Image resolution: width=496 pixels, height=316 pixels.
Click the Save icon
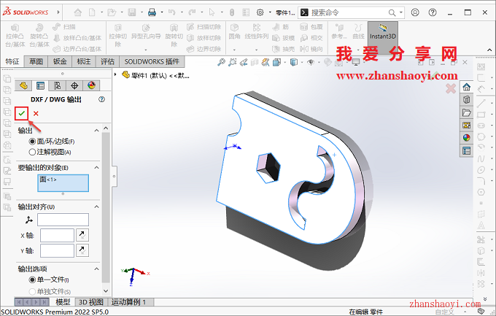click(x=131, y=12)
